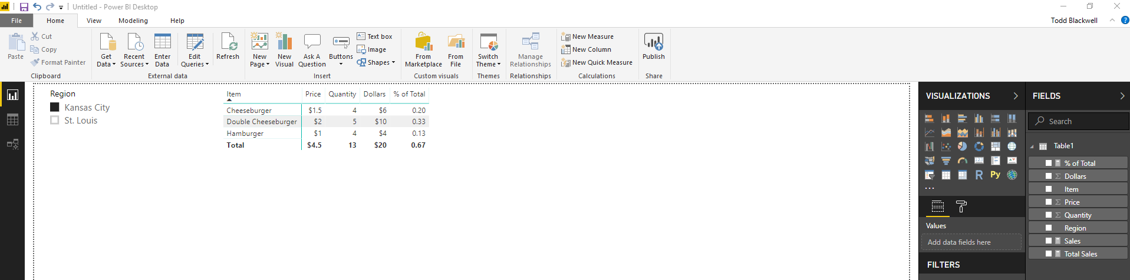Click New Measure in Calculations
The height and width of the screenshot is (280, 1130).
point(587,36)
